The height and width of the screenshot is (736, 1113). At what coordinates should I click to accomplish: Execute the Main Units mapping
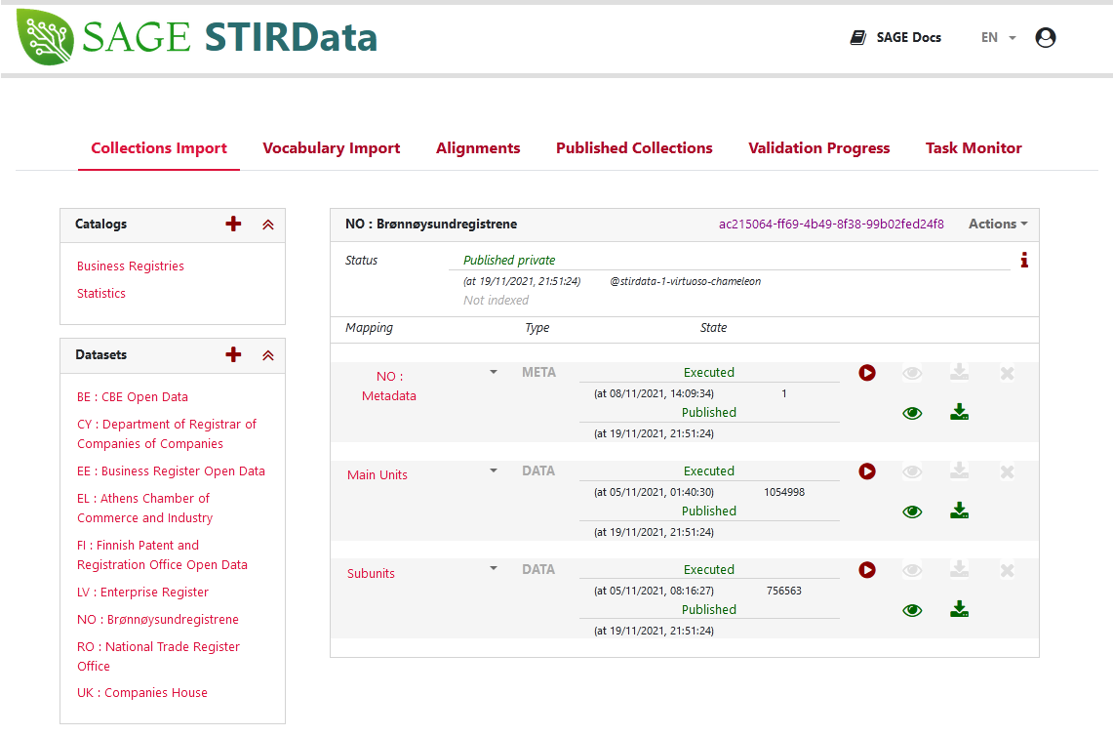coord(866,471)
